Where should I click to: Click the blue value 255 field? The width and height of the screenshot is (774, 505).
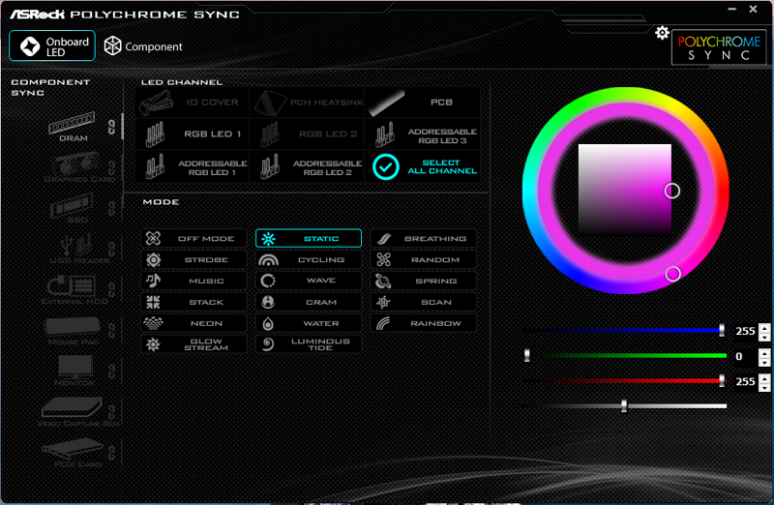tap(745, 331)
